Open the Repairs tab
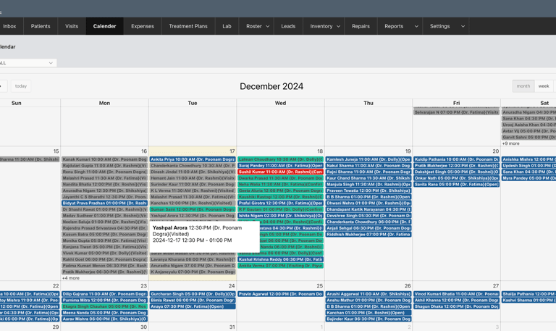This screenshot has width=556, height=331. tap(361, 26)
